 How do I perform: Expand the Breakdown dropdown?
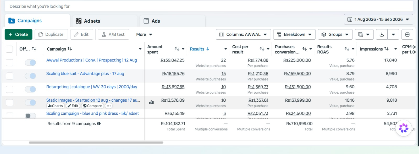pos(294,34)
